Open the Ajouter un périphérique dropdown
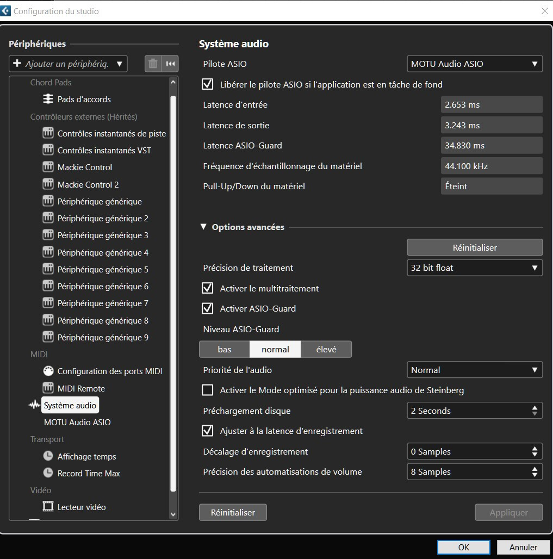The height and width of the screenshot is (559, 553). coord(68,64)
